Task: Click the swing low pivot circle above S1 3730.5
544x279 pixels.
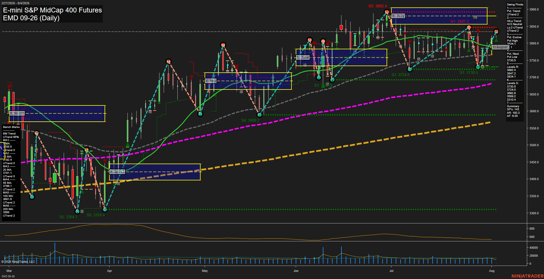Action: [x=478, y=67]
